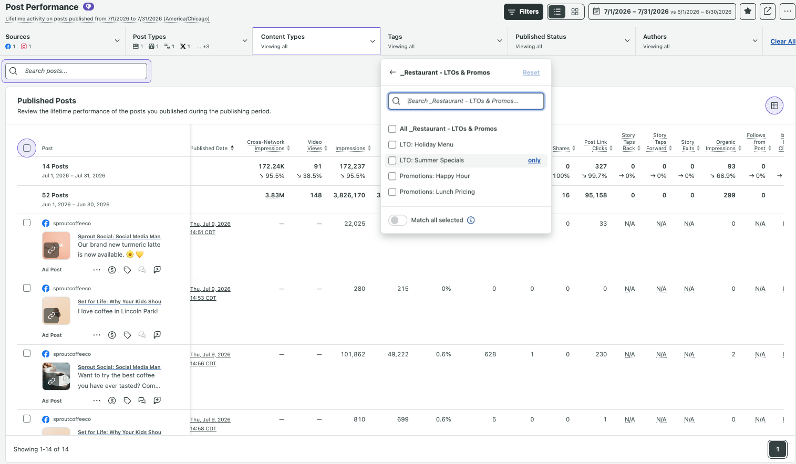
Task: Click the Filters button
Action: (523, 12)
